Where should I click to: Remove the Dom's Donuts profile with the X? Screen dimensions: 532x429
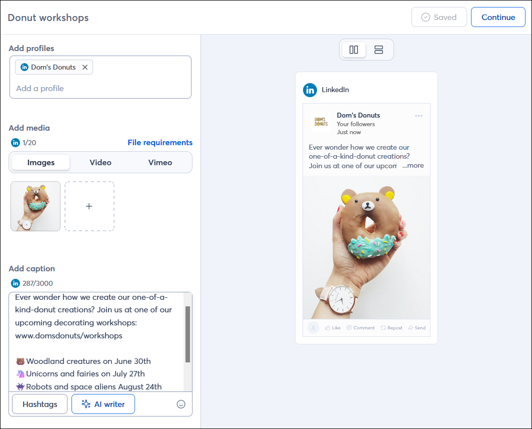pos(84,67)
